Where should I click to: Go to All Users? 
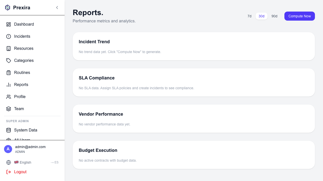(22, 139)
